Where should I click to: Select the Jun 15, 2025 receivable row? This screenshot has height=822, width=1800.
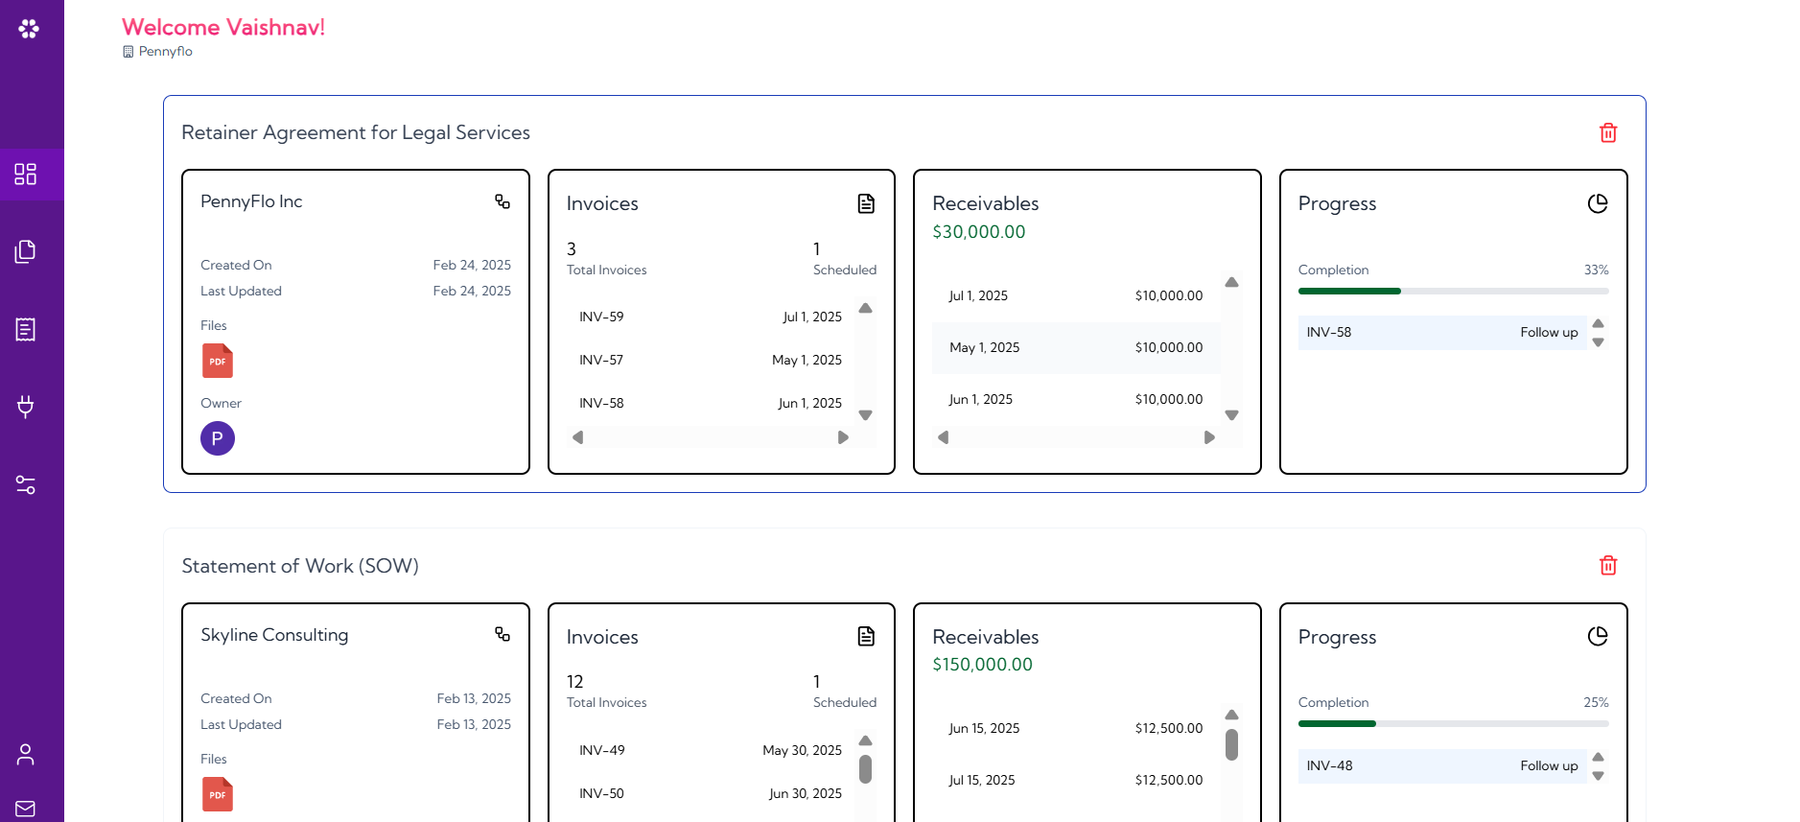[1076, 728]
